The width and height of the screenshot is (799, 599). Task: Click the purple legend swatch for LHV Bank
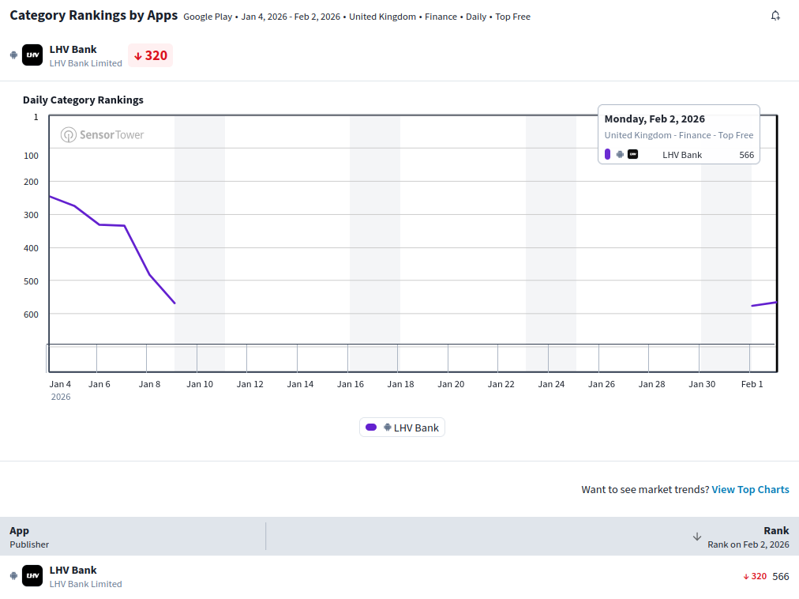(371, 428)
